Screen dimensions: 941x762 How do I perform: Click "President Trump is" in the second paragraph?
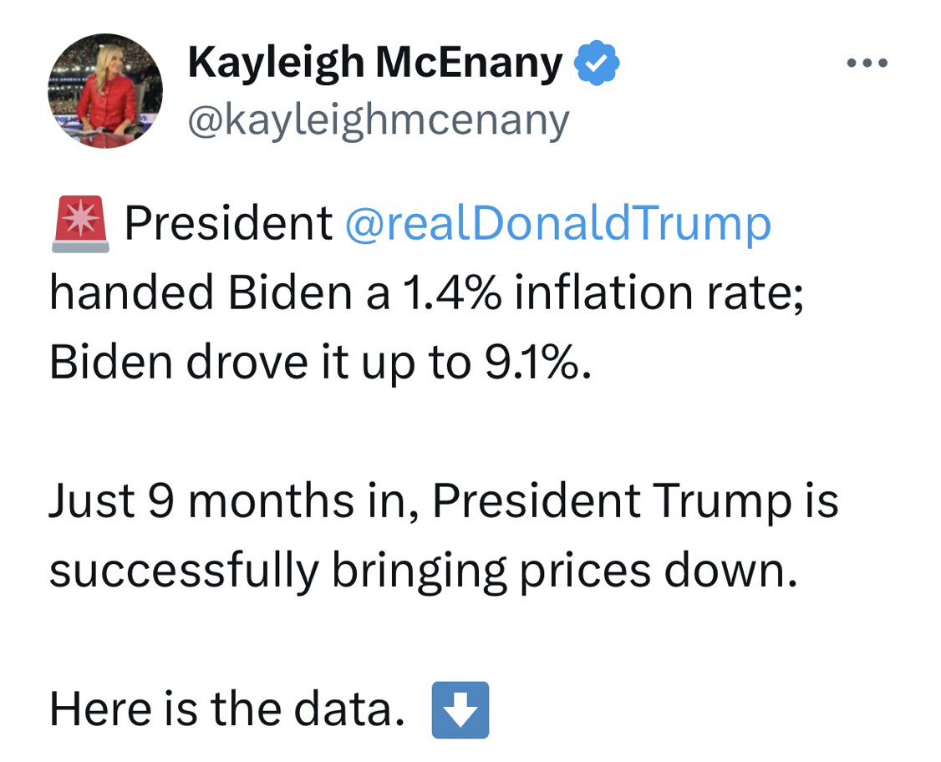pyautogui.click(x=635, y=501)
